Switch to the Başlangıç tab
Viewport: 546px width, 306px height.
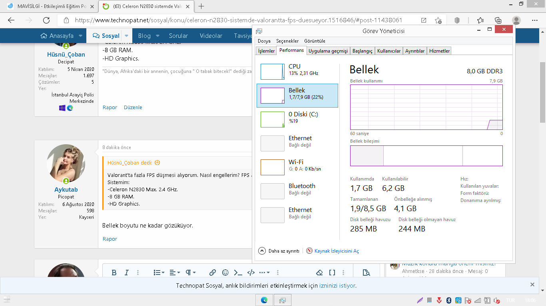click(363, 51)
